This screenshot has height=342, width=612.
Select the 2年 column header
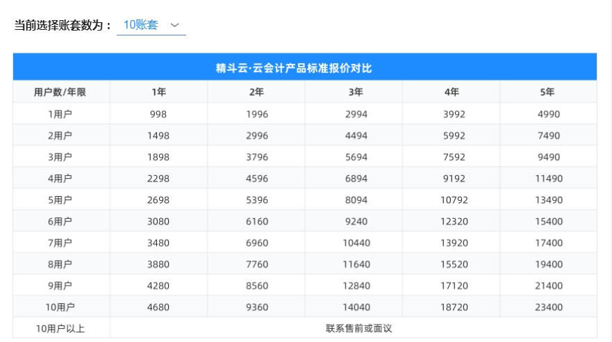[256, 92]
